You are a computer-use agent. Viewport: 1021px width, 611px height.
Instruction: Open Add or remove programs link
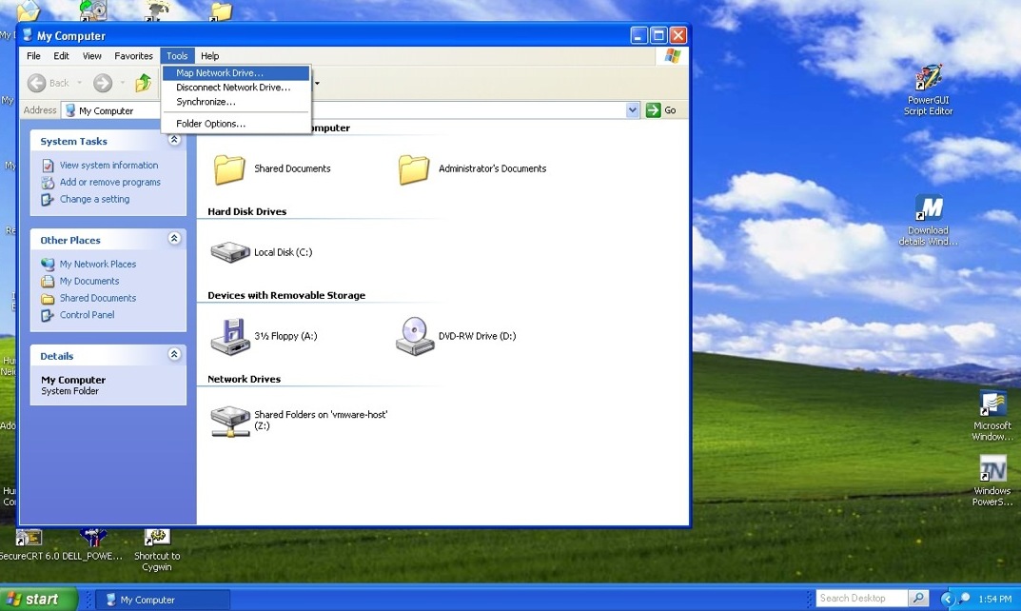click(109, 182)
